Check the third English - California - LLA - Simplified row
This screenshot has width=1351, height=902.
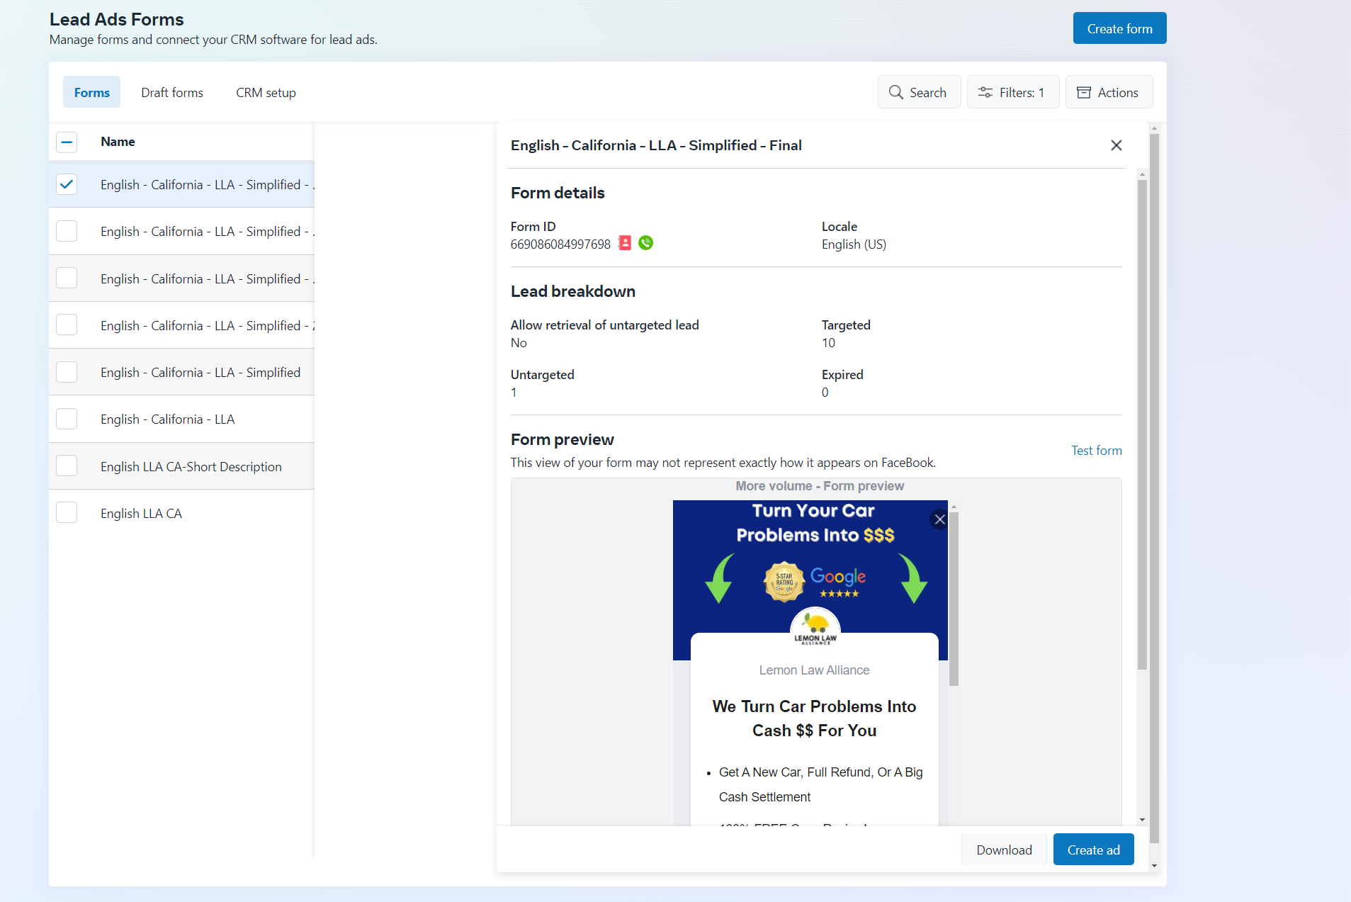[x=67, y=278]
